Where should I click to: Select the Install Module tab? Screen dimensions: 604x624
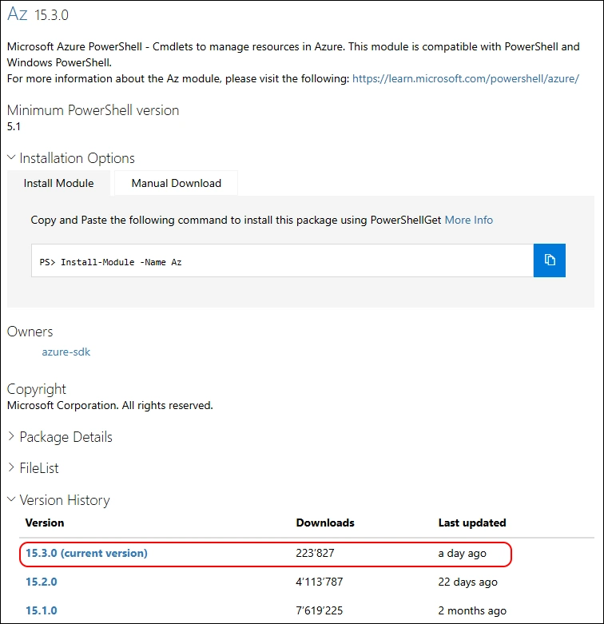tap(58, 183)
